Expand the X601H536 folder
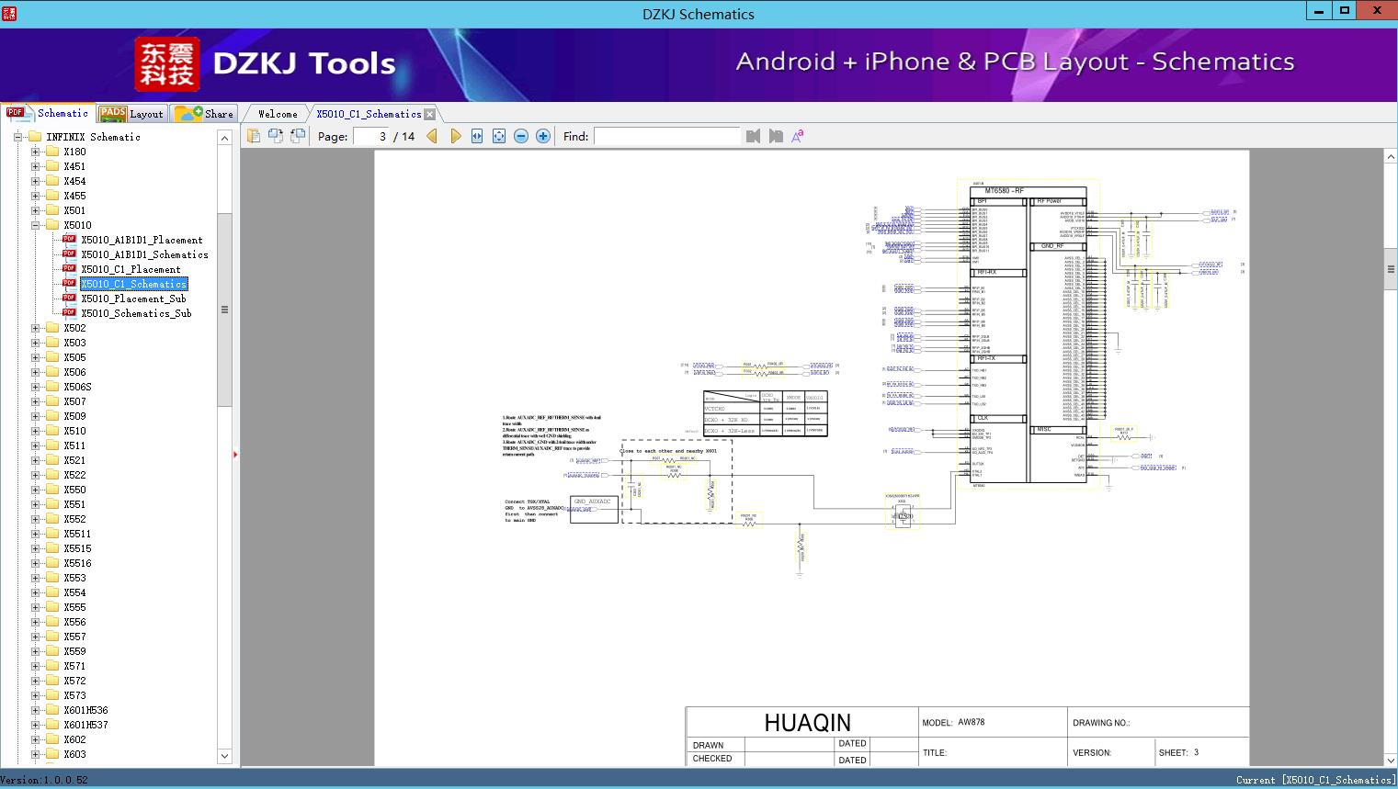Screen dimensions: 1398x789 35,710
